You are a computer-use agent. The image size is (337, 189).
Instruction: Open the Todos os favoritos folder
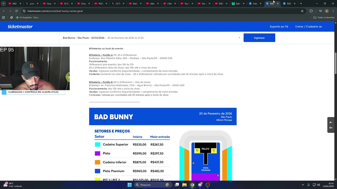point(324,18)
